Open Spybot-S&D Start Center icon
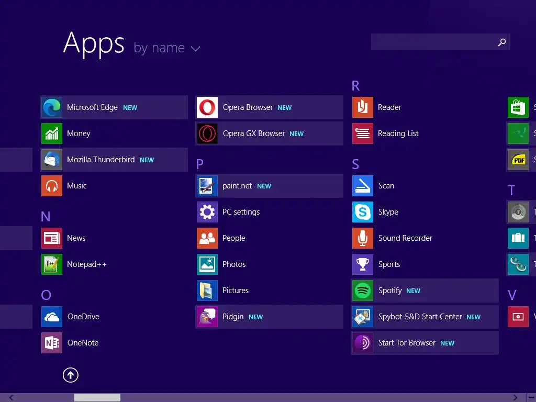The width and height of the screenshot is (536, 402). coord(363,317)
